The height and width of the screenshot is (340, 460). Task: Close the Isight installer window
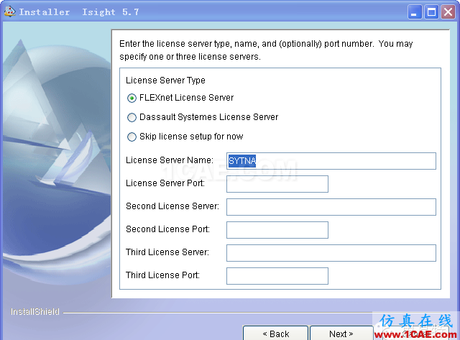(448, 12)
